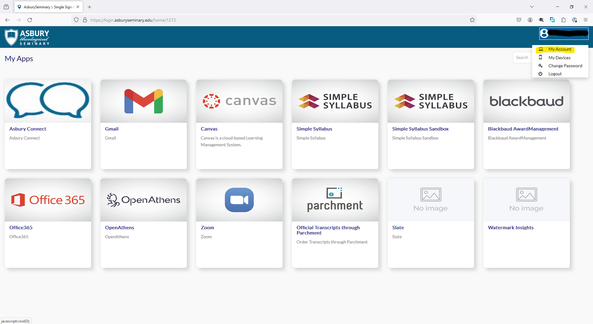Go back to the previous page
The height and width of the screenshot is (324, 593).
(x=7, y=20)
